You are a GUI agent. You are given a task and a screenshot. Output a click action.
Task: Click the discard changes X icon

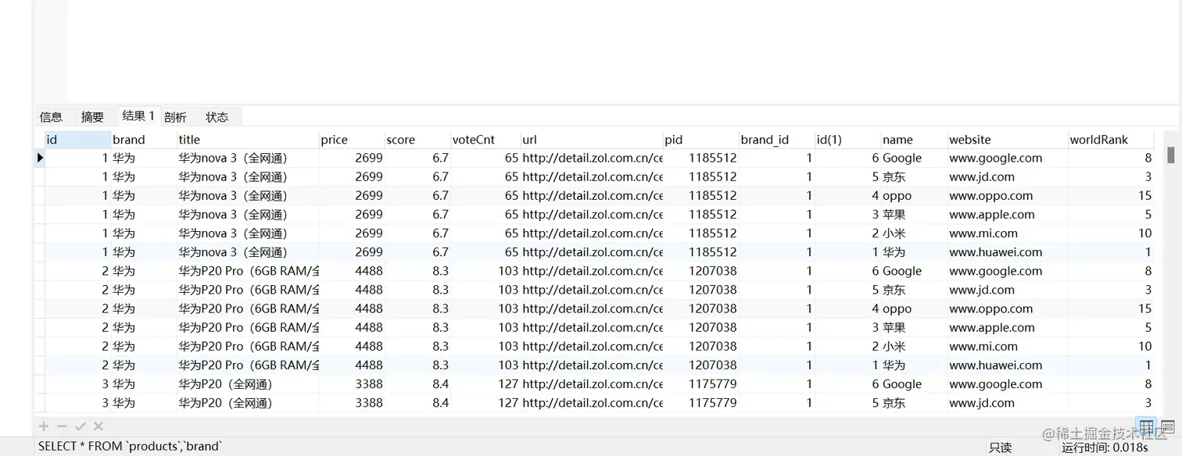click(x=98, y=426)
